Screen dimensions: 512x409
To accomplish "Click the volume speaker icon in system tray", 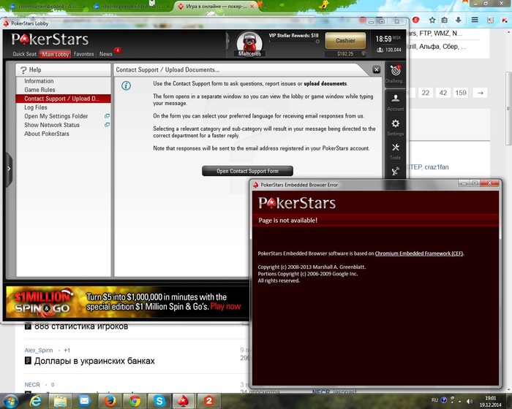I will [470, 401].
